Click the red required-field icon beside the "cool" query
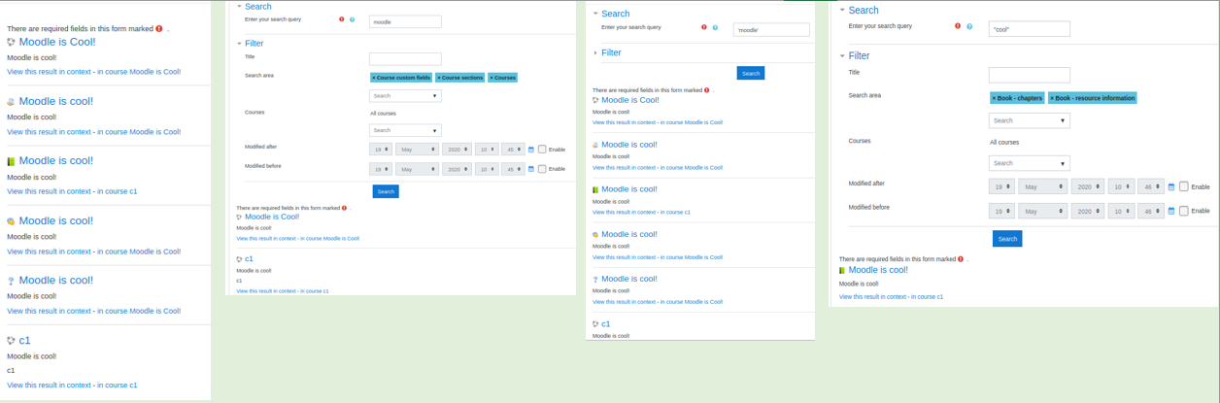 [x=958, y=26]
